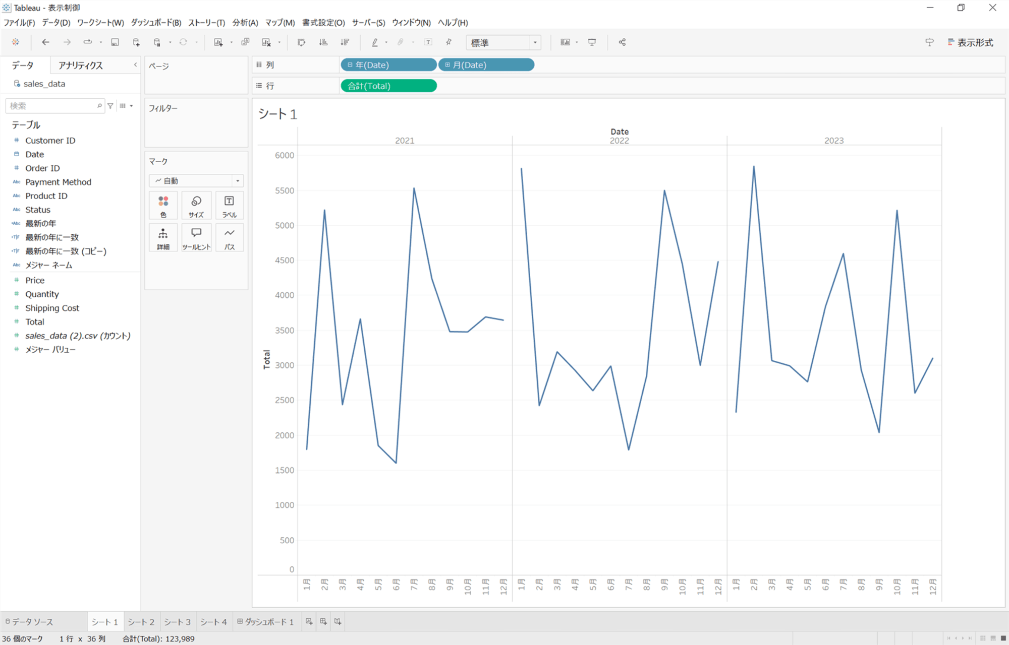Click the new worksheet tab icon at bottom
Viewport: 1009px width, 645px height.
tap(309, 622)
